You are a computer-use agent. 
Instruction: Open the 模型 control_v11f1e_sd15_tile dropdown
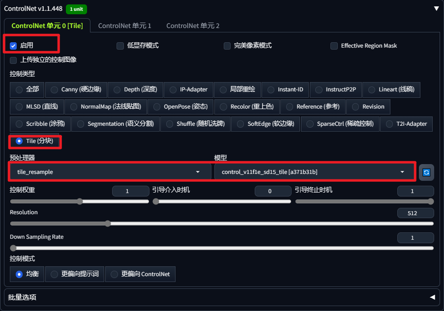[313, 172]
